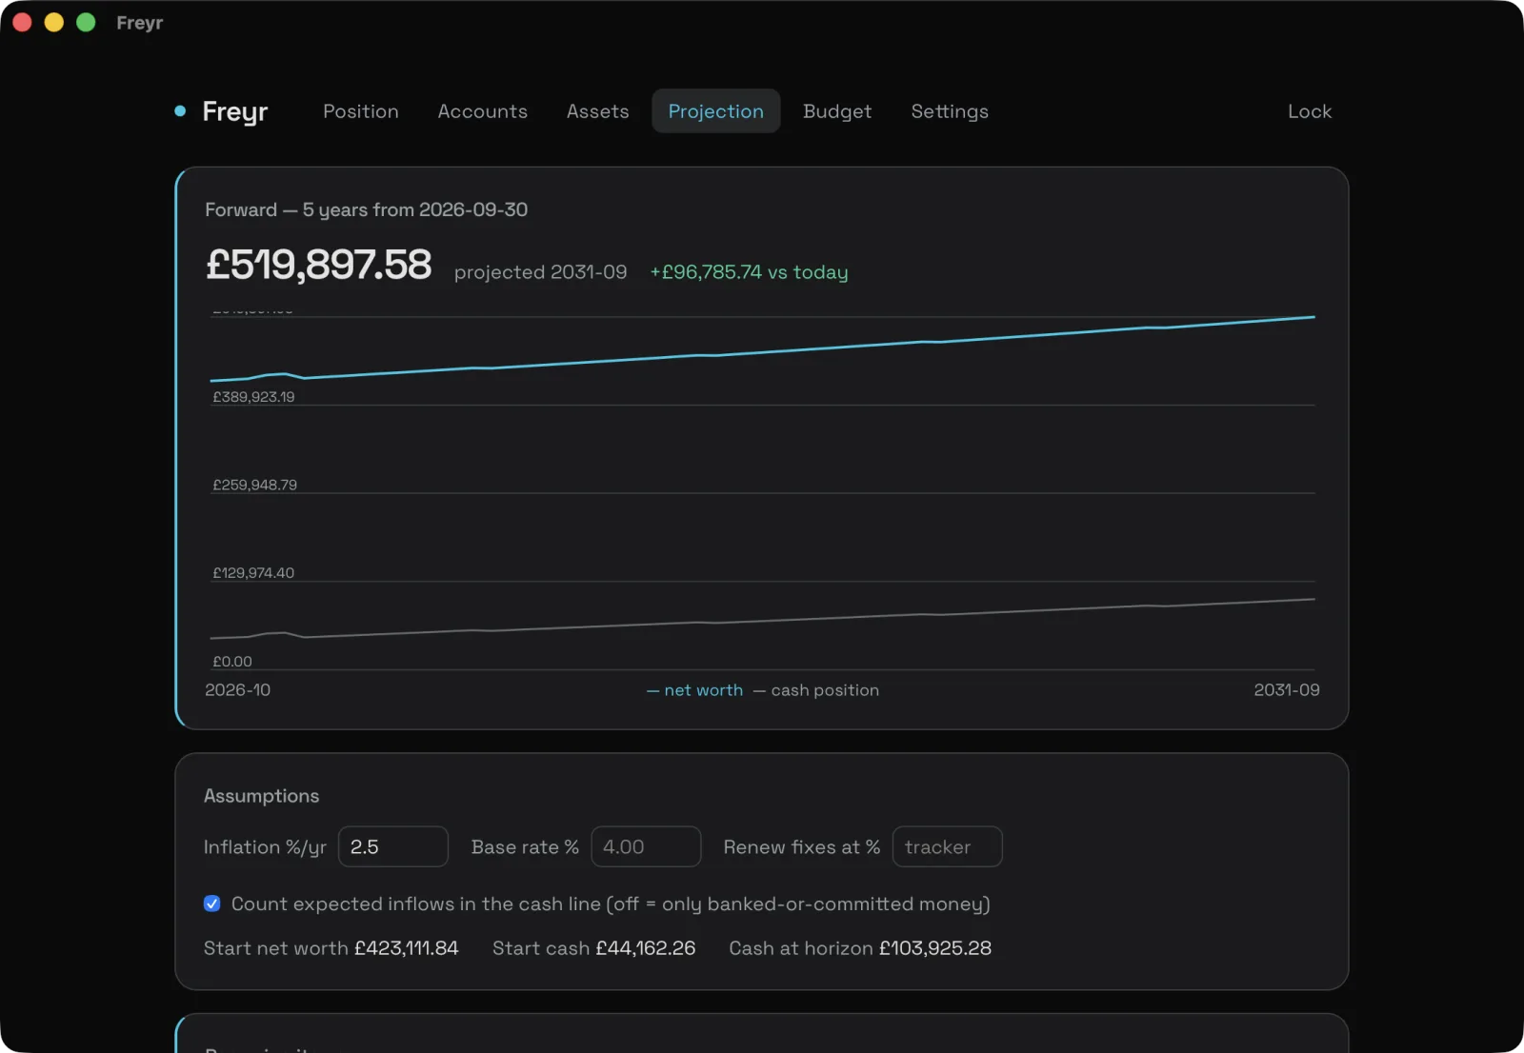The height and width of the screenshot is (1053, 1524).
Task: Click the 2026-10 start date label
Action: [x=237, y=690]
